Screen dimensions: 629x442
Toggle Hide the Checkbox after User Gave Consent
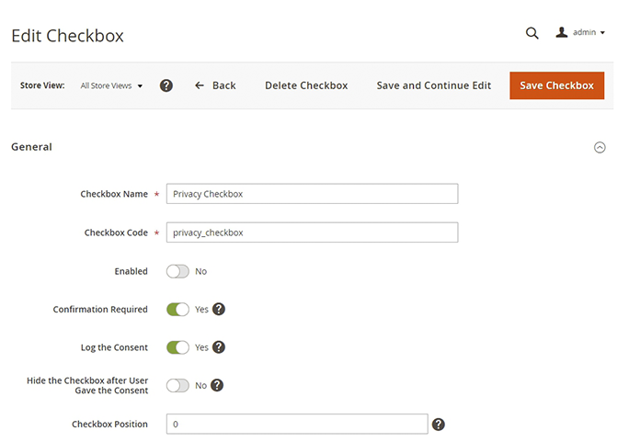[x=177, y=385]
